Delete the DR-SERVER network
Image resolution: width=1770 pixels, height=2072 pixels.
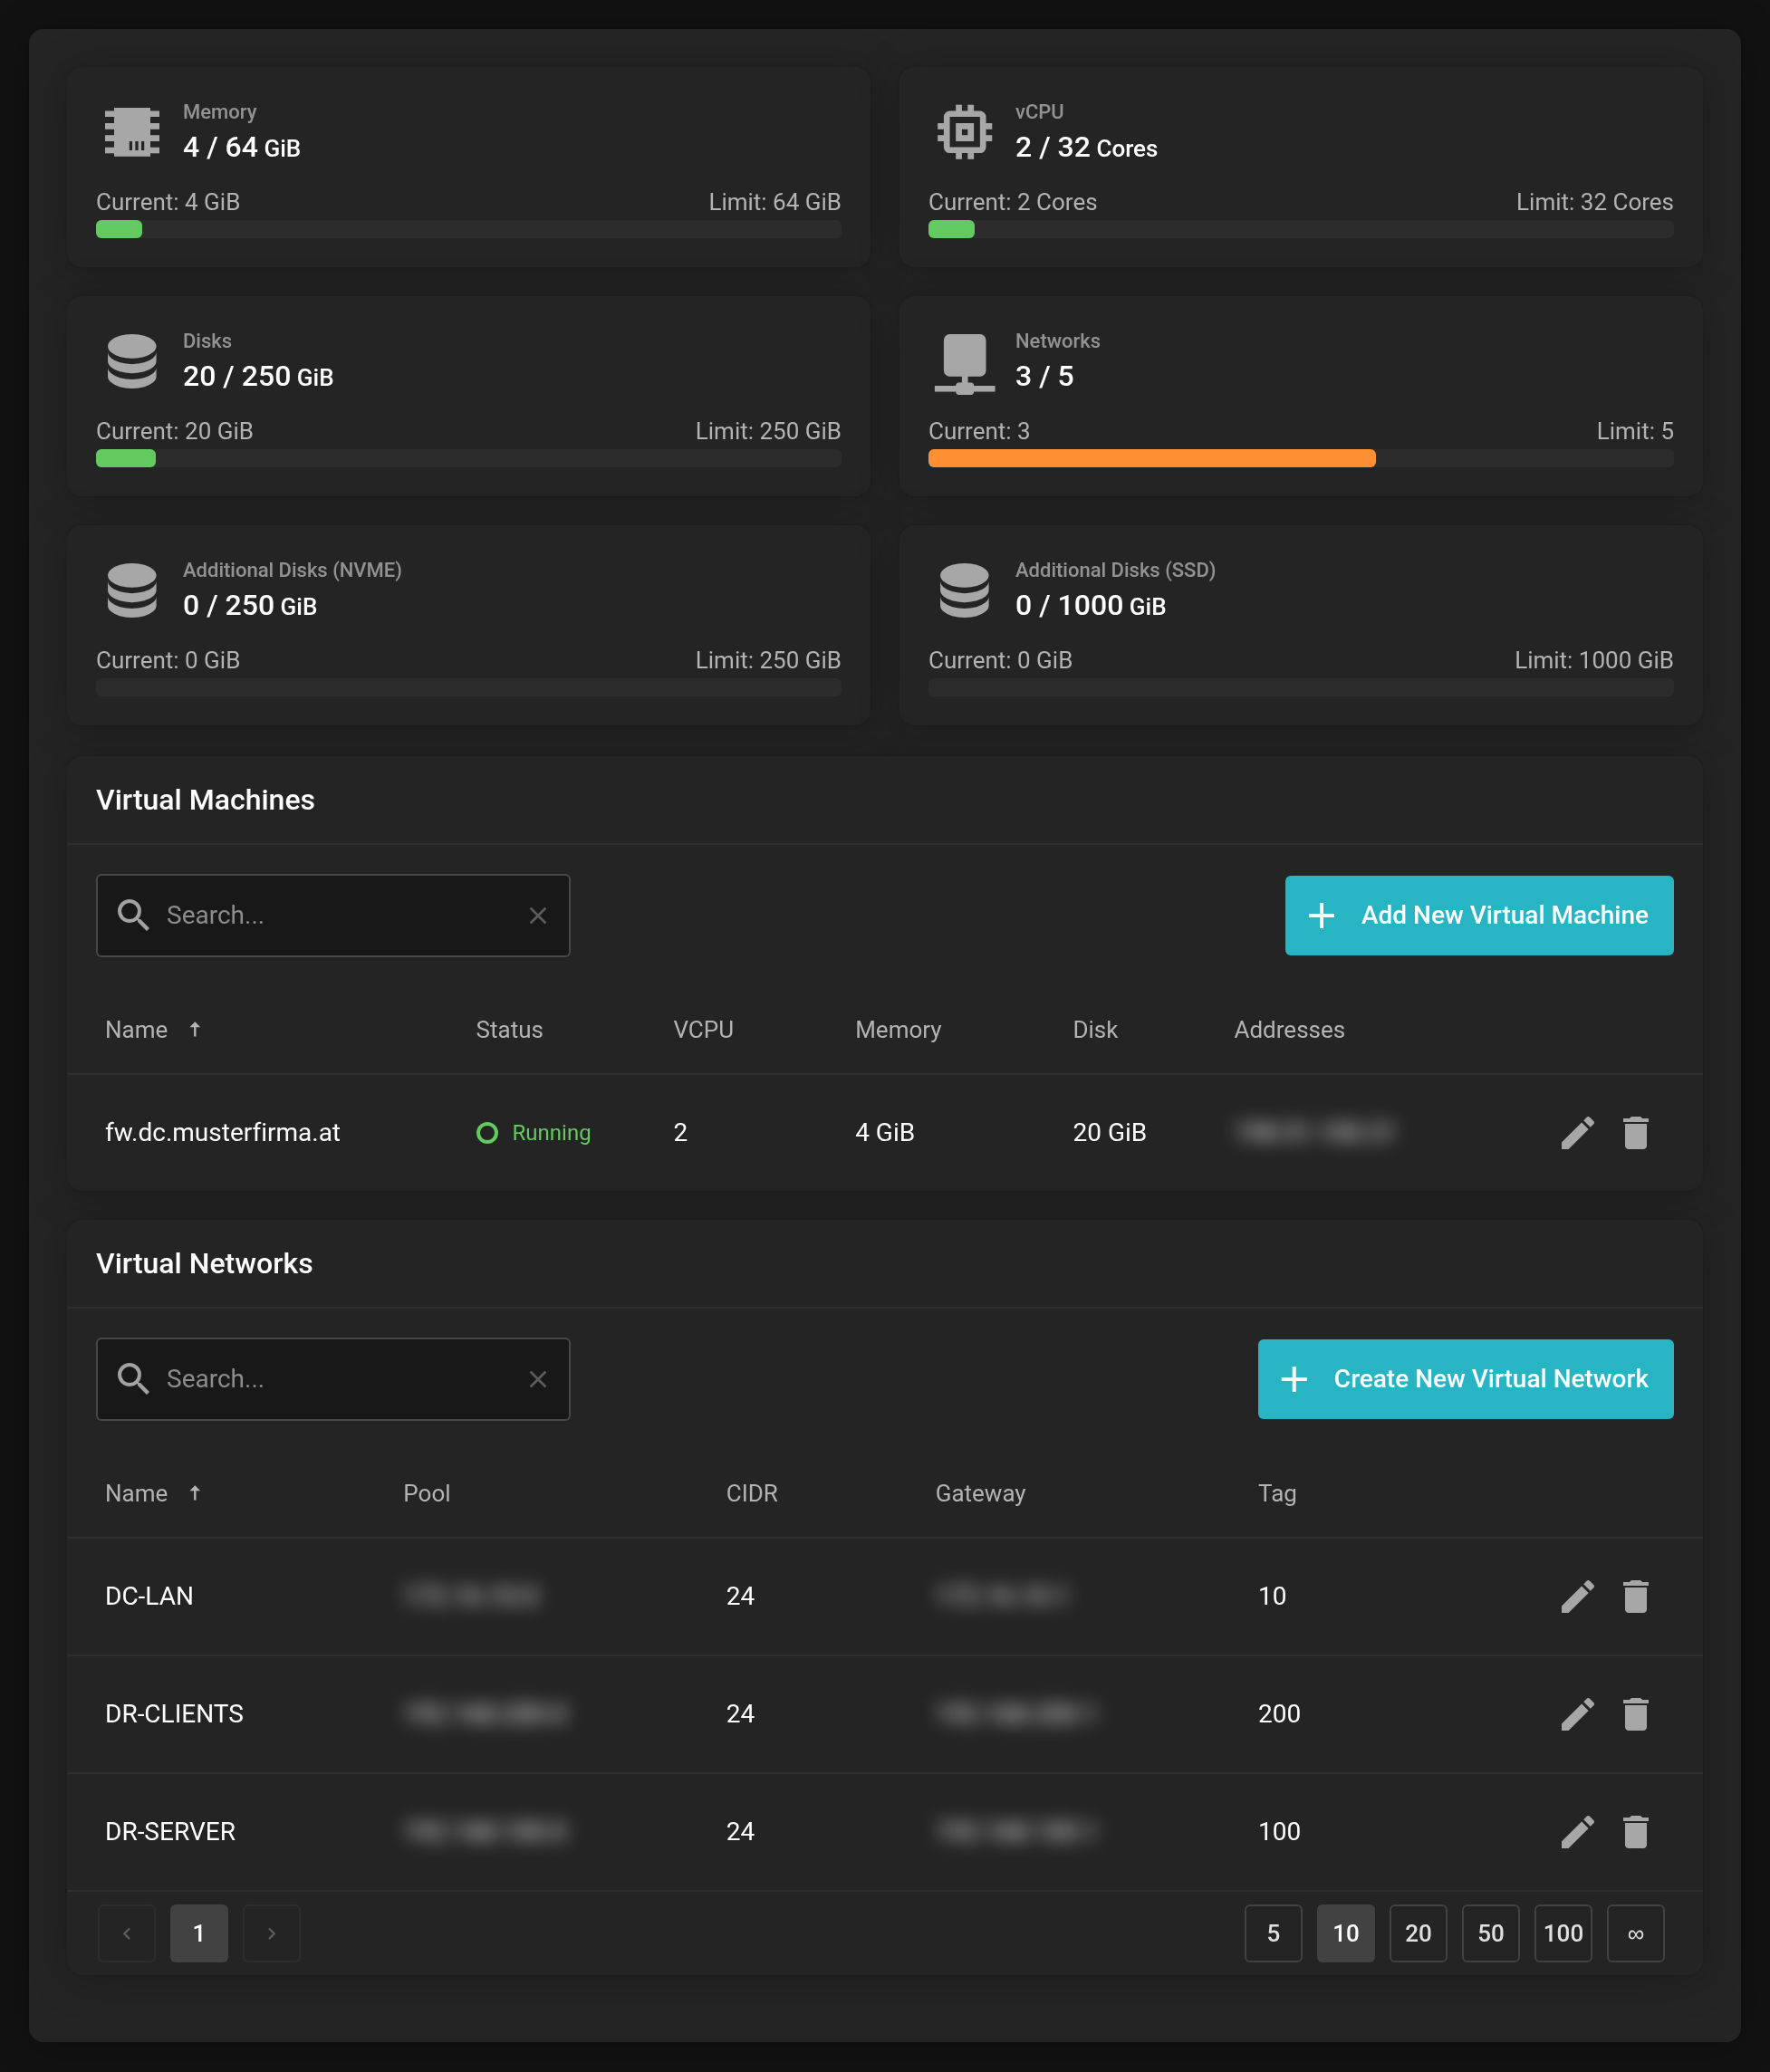(1635, 1833)
